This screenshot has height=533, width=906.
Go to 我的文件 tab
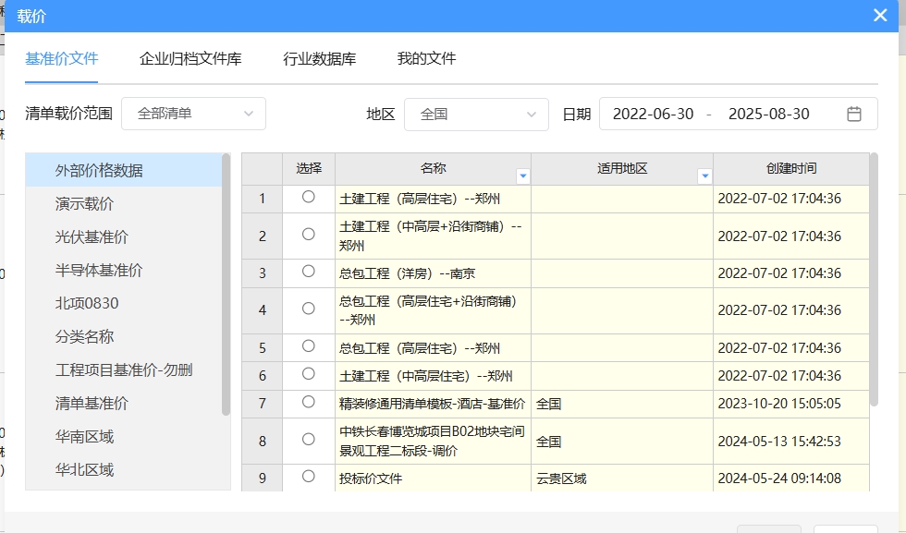[426, 59]
